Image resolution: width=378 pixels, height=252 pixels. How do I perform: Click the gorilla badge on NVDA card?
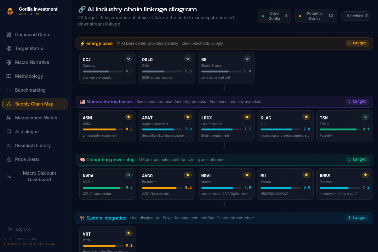[x=129, y=175]
